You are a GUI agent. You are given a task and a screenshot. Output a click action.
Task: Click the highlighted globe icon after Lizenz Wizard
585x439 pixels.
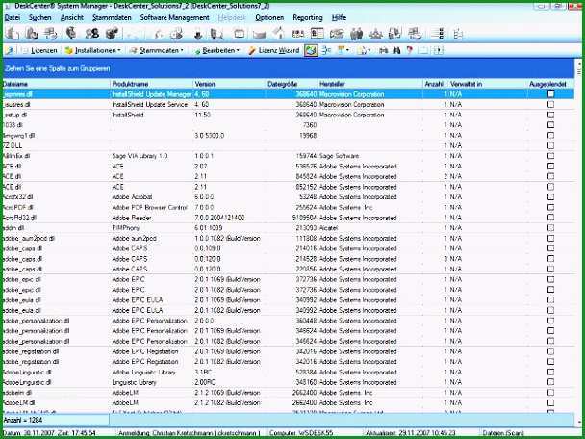tap(311, 50)
